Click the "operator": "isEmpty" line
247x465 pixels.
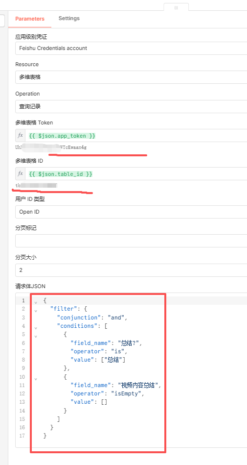pyautogui.click(x=108, y=393)
